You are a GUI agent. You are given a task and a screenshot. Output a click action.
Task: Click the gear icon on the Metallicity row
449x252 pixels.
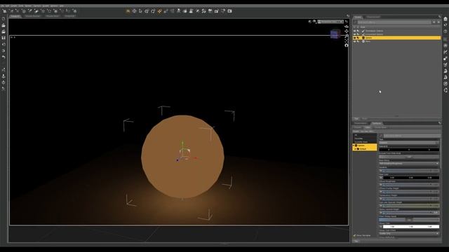click(x=381, y=171)
